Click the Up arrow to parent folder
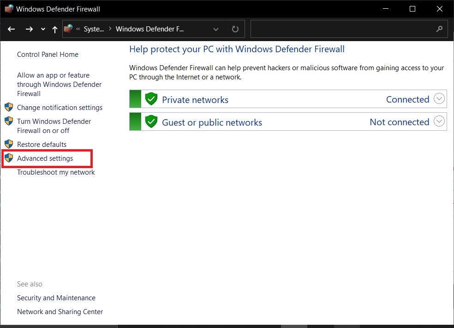The height and width of the screenshot is (328, 454). (x=55, y=29)
